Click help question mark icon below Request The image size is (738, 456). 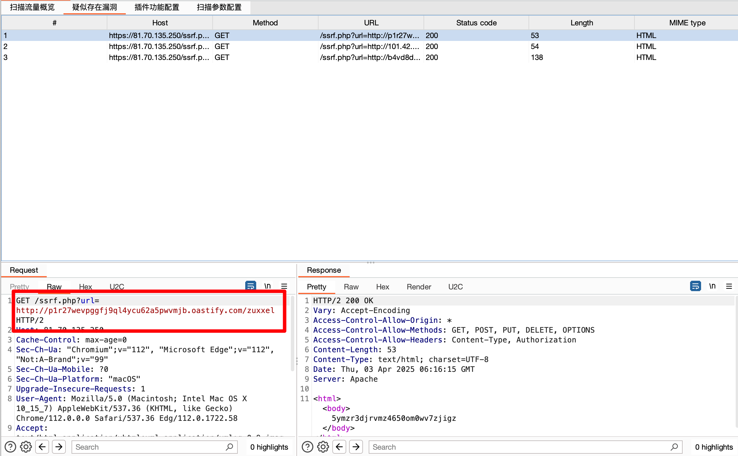[x=10, y=447]
